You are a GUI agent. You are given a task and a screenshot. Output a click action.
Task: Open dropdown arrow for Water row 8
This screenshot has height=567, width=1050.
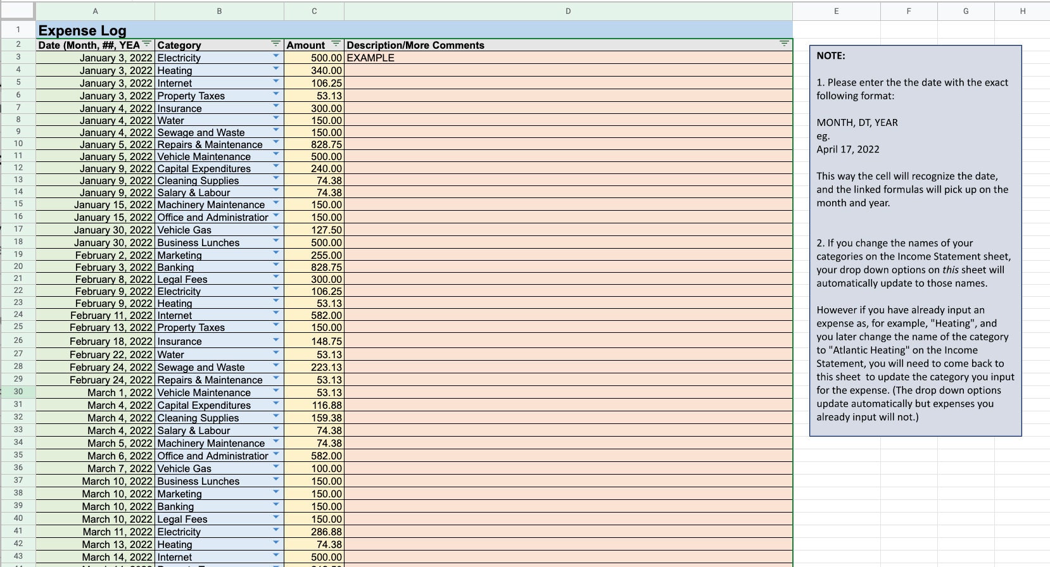coord(275,119)
